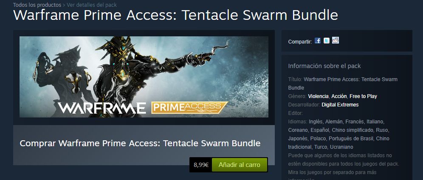Share the bundle on Facebook
This screenshot has height=180, width=423.
click(x=318, y=41)
